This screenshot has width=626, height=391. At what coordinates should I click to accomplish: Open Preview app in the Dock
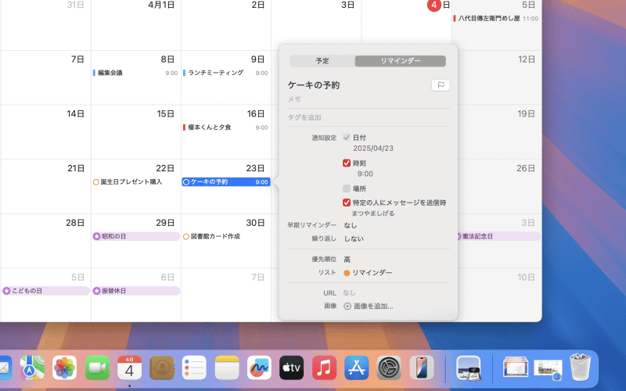(x=469, y=368)
